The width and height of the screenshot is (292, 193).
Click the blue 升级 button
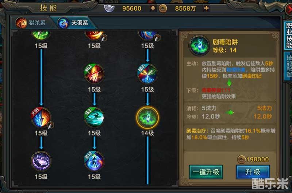[253, 172]
